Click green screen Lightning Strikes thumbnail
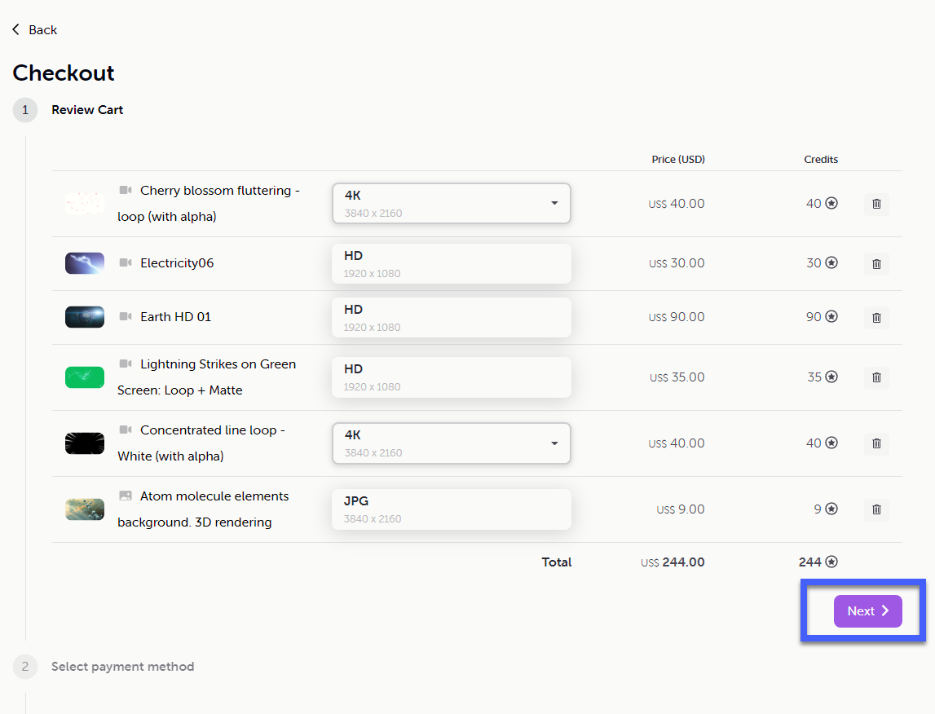This screenshot has width=935, height=714. tap(85, 377)
